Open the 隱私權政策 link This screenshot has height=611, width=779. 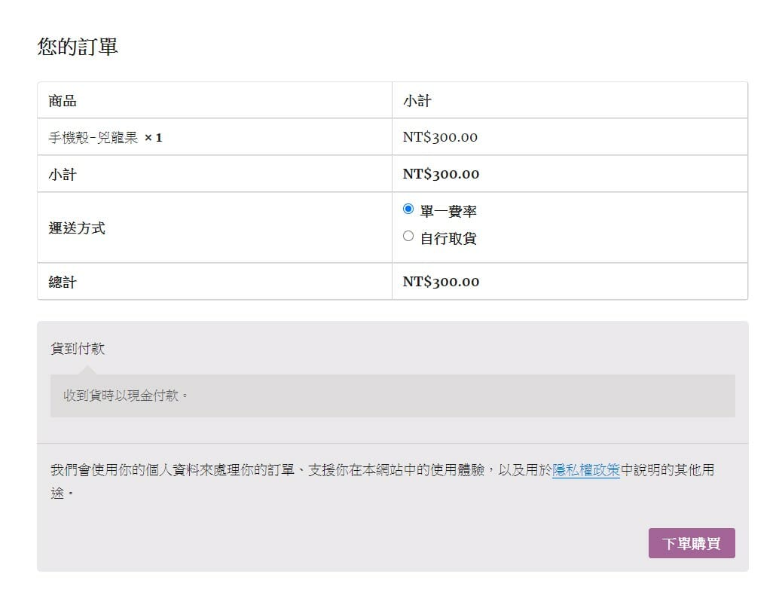tap(585, 470)
